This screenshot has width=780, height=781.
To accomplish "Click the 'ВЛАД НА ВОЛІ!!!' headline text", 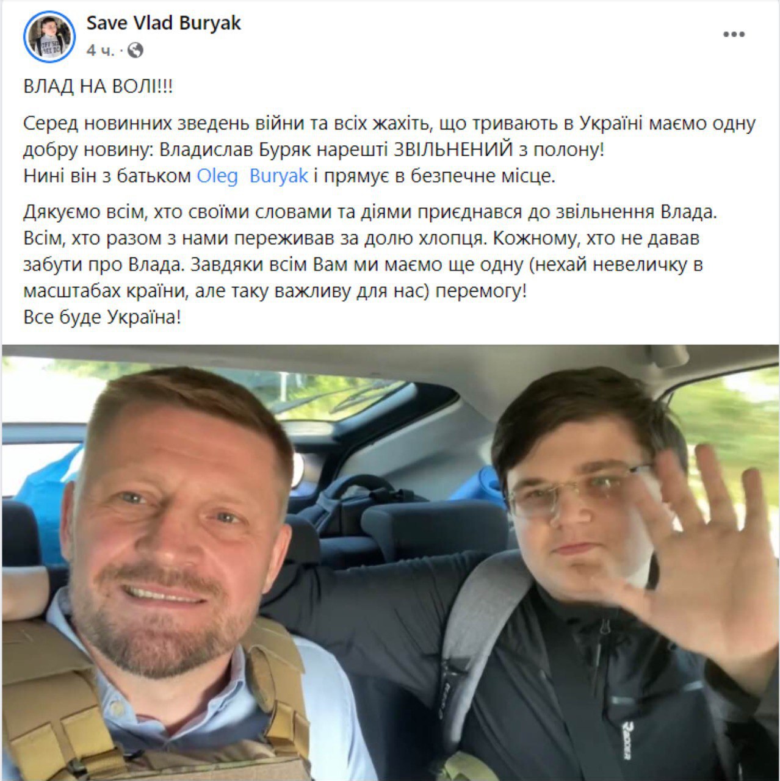I will tap(98, 86).
